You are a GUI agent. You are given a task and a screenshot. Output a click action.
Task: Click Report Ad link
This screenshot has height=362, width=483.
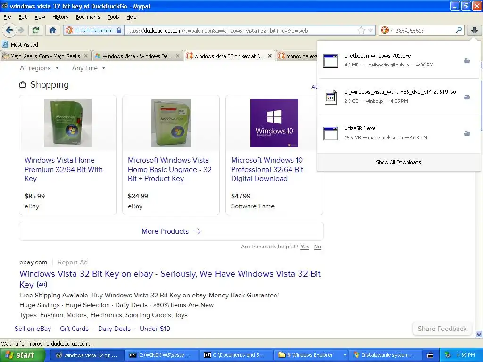point(72,262)
